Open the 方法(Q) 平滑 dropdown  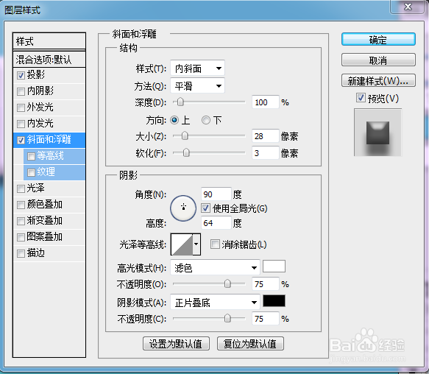(197, 86)
